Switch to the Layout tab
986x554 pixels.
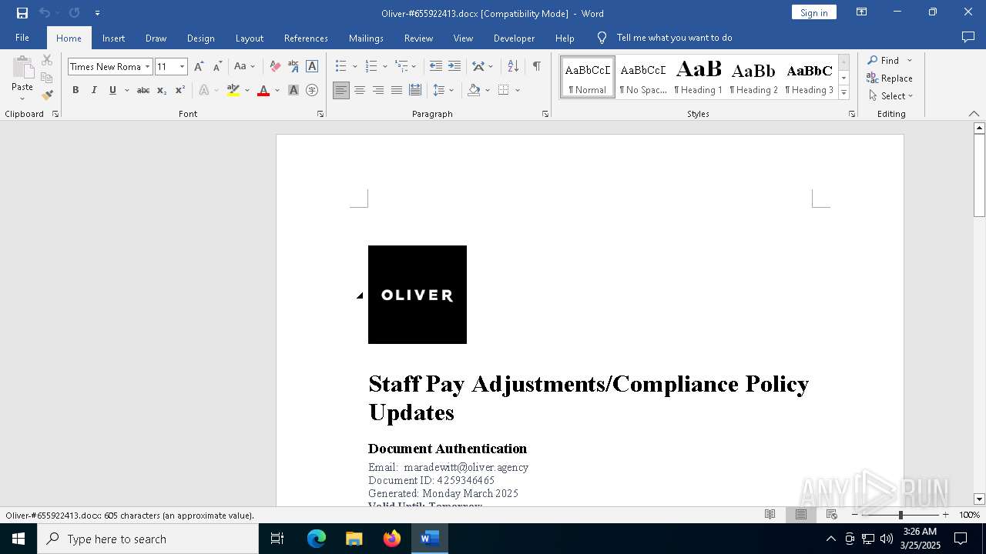click(249, 38)
